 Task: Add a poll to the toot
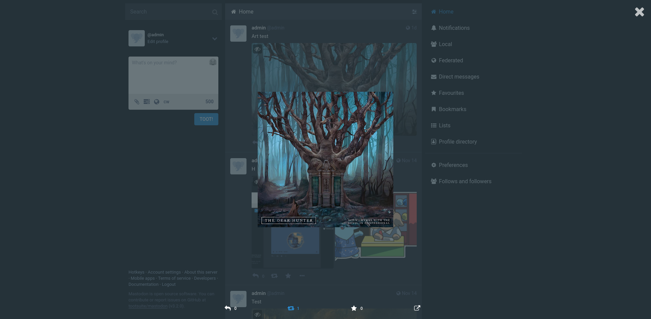[x=147, y=102]
